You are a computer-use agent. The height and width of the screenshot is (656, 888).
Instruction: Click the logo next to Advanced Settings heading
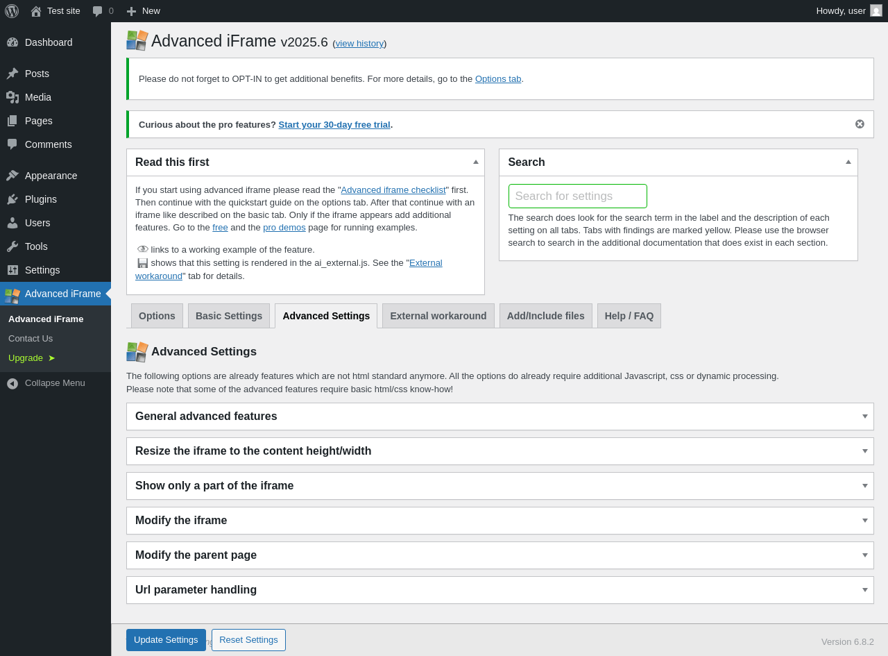[x=137, y=352]
